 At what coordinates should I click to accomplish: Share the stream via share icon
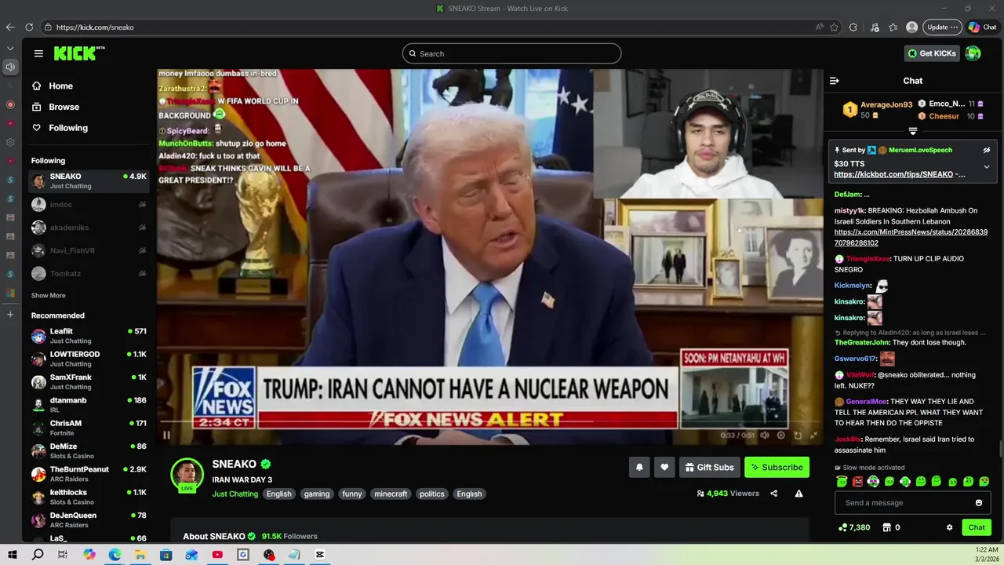pos(774,494)
